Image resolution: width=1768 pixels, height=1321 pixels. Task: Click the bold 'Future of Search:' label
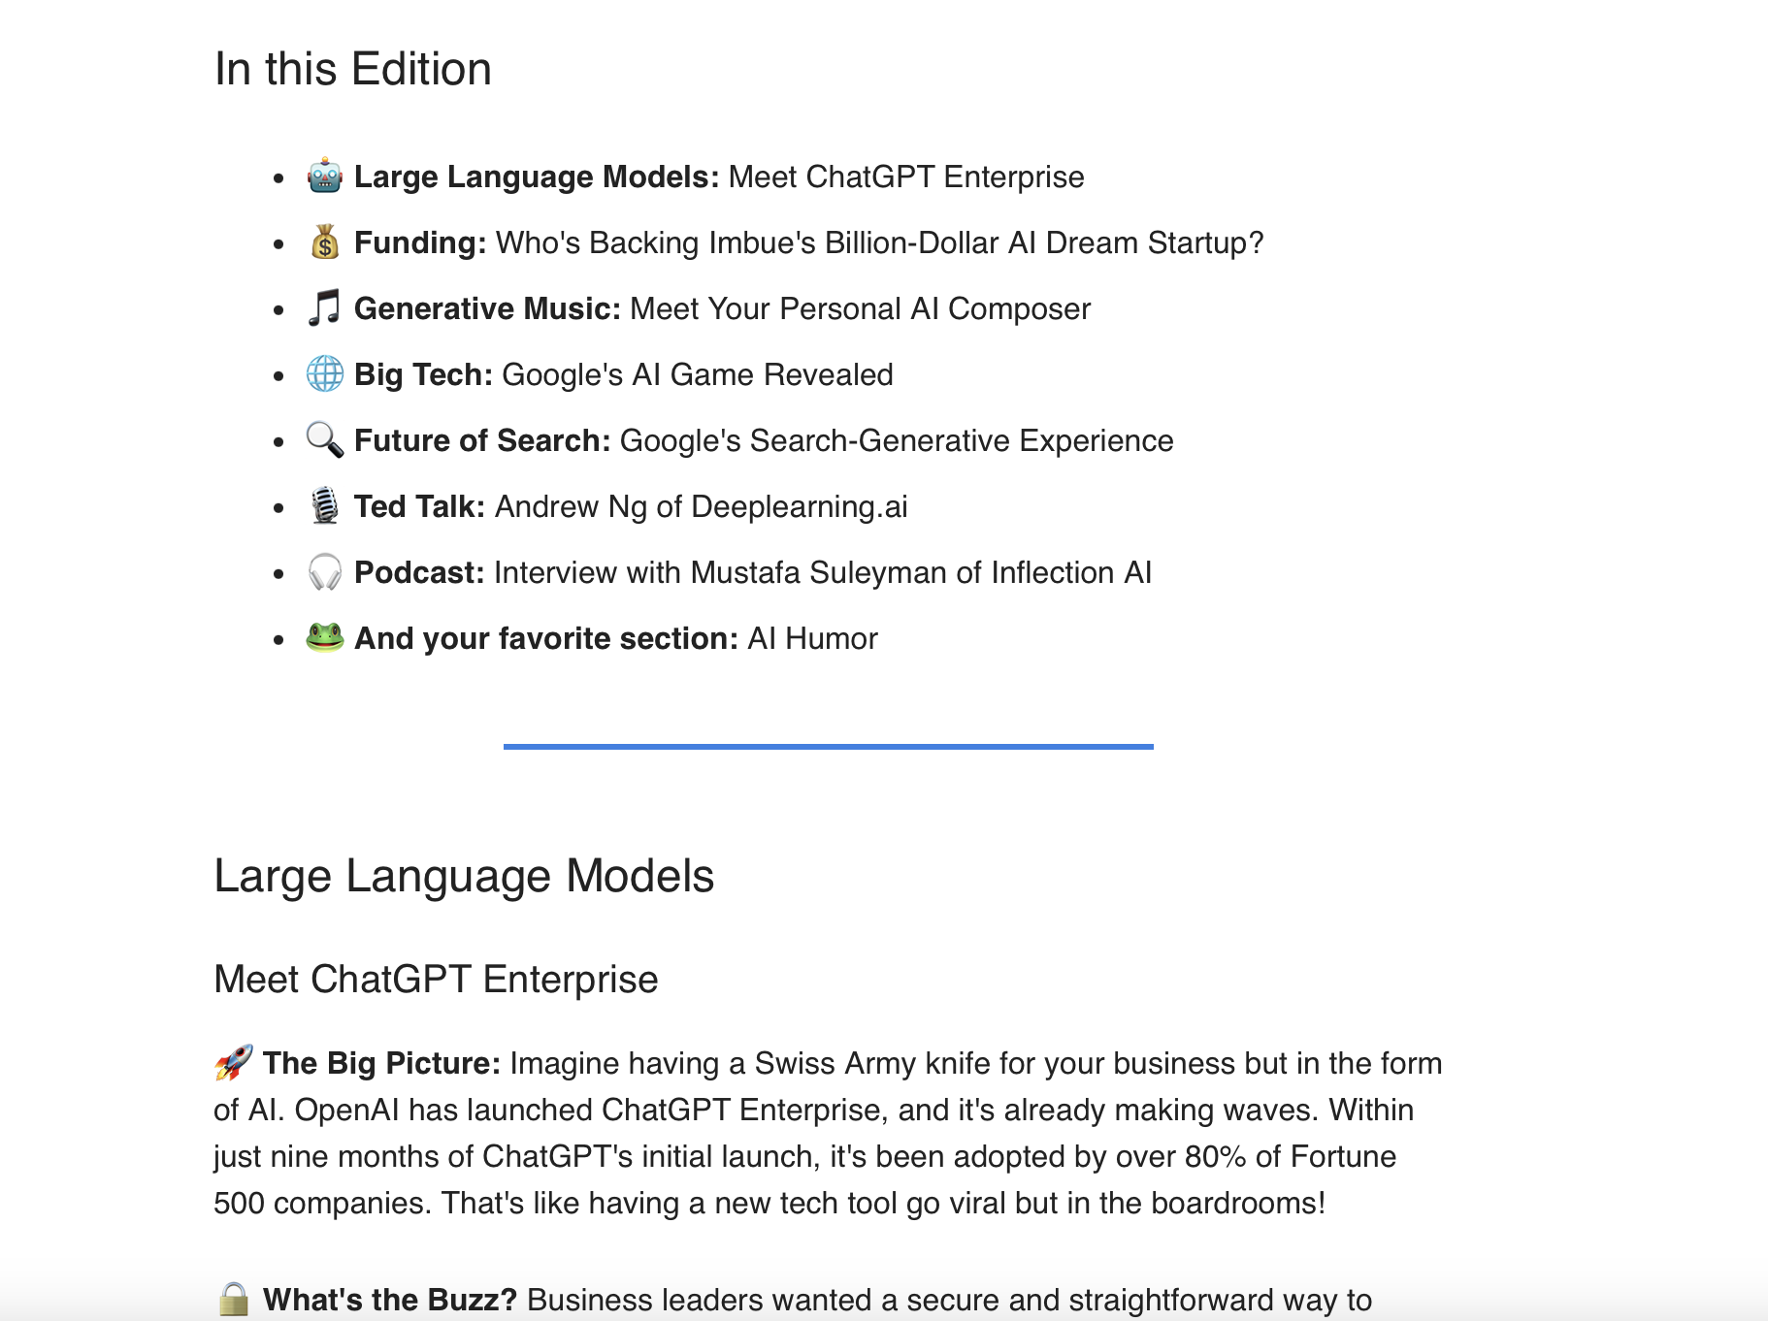[482, 440]
